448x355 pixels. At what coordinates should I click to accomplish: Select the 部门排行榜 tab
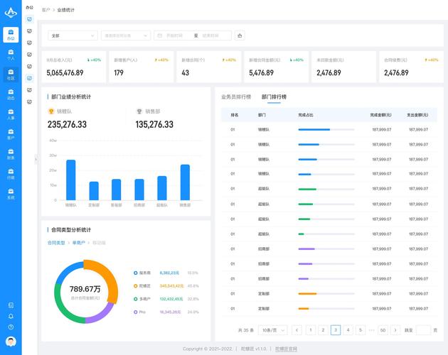click(274, 97)
